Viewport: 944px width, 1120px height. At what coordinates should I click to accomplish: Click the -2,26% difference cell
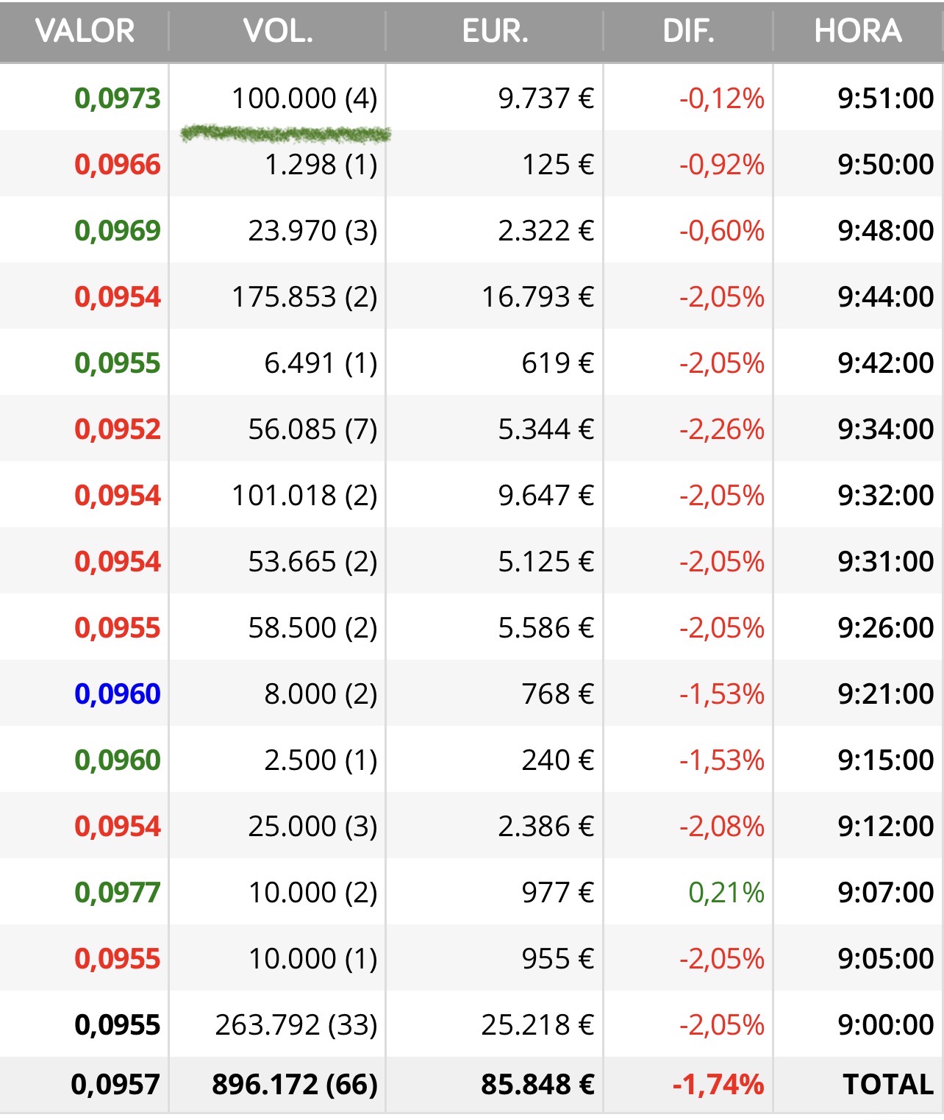721,429
